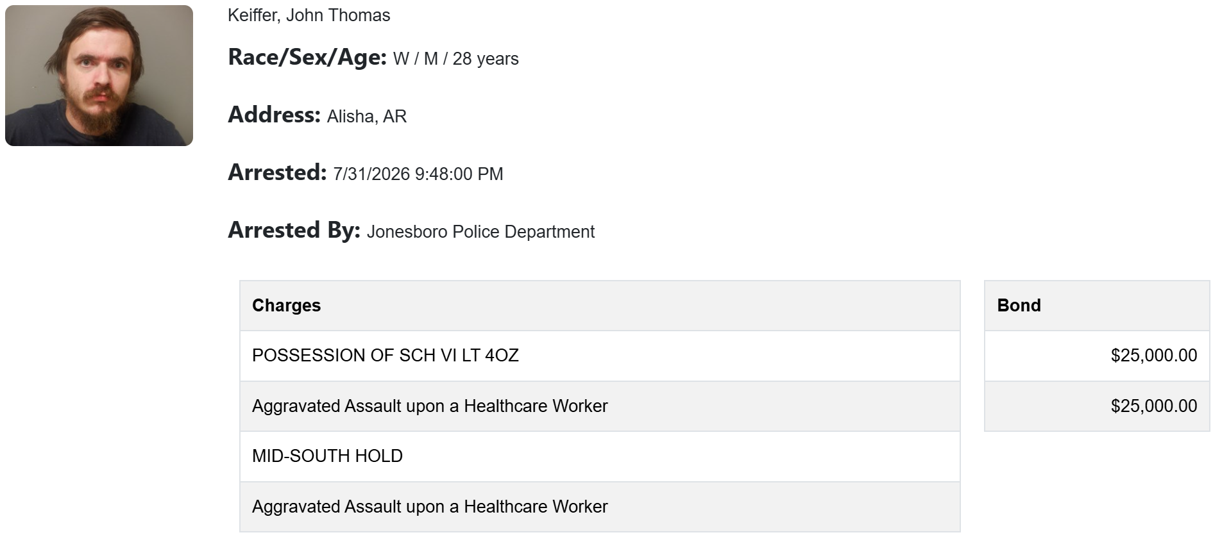Screen dimensions: 1213x535
Task: Click the W / M / 28 years value
Action: point(455,59)
